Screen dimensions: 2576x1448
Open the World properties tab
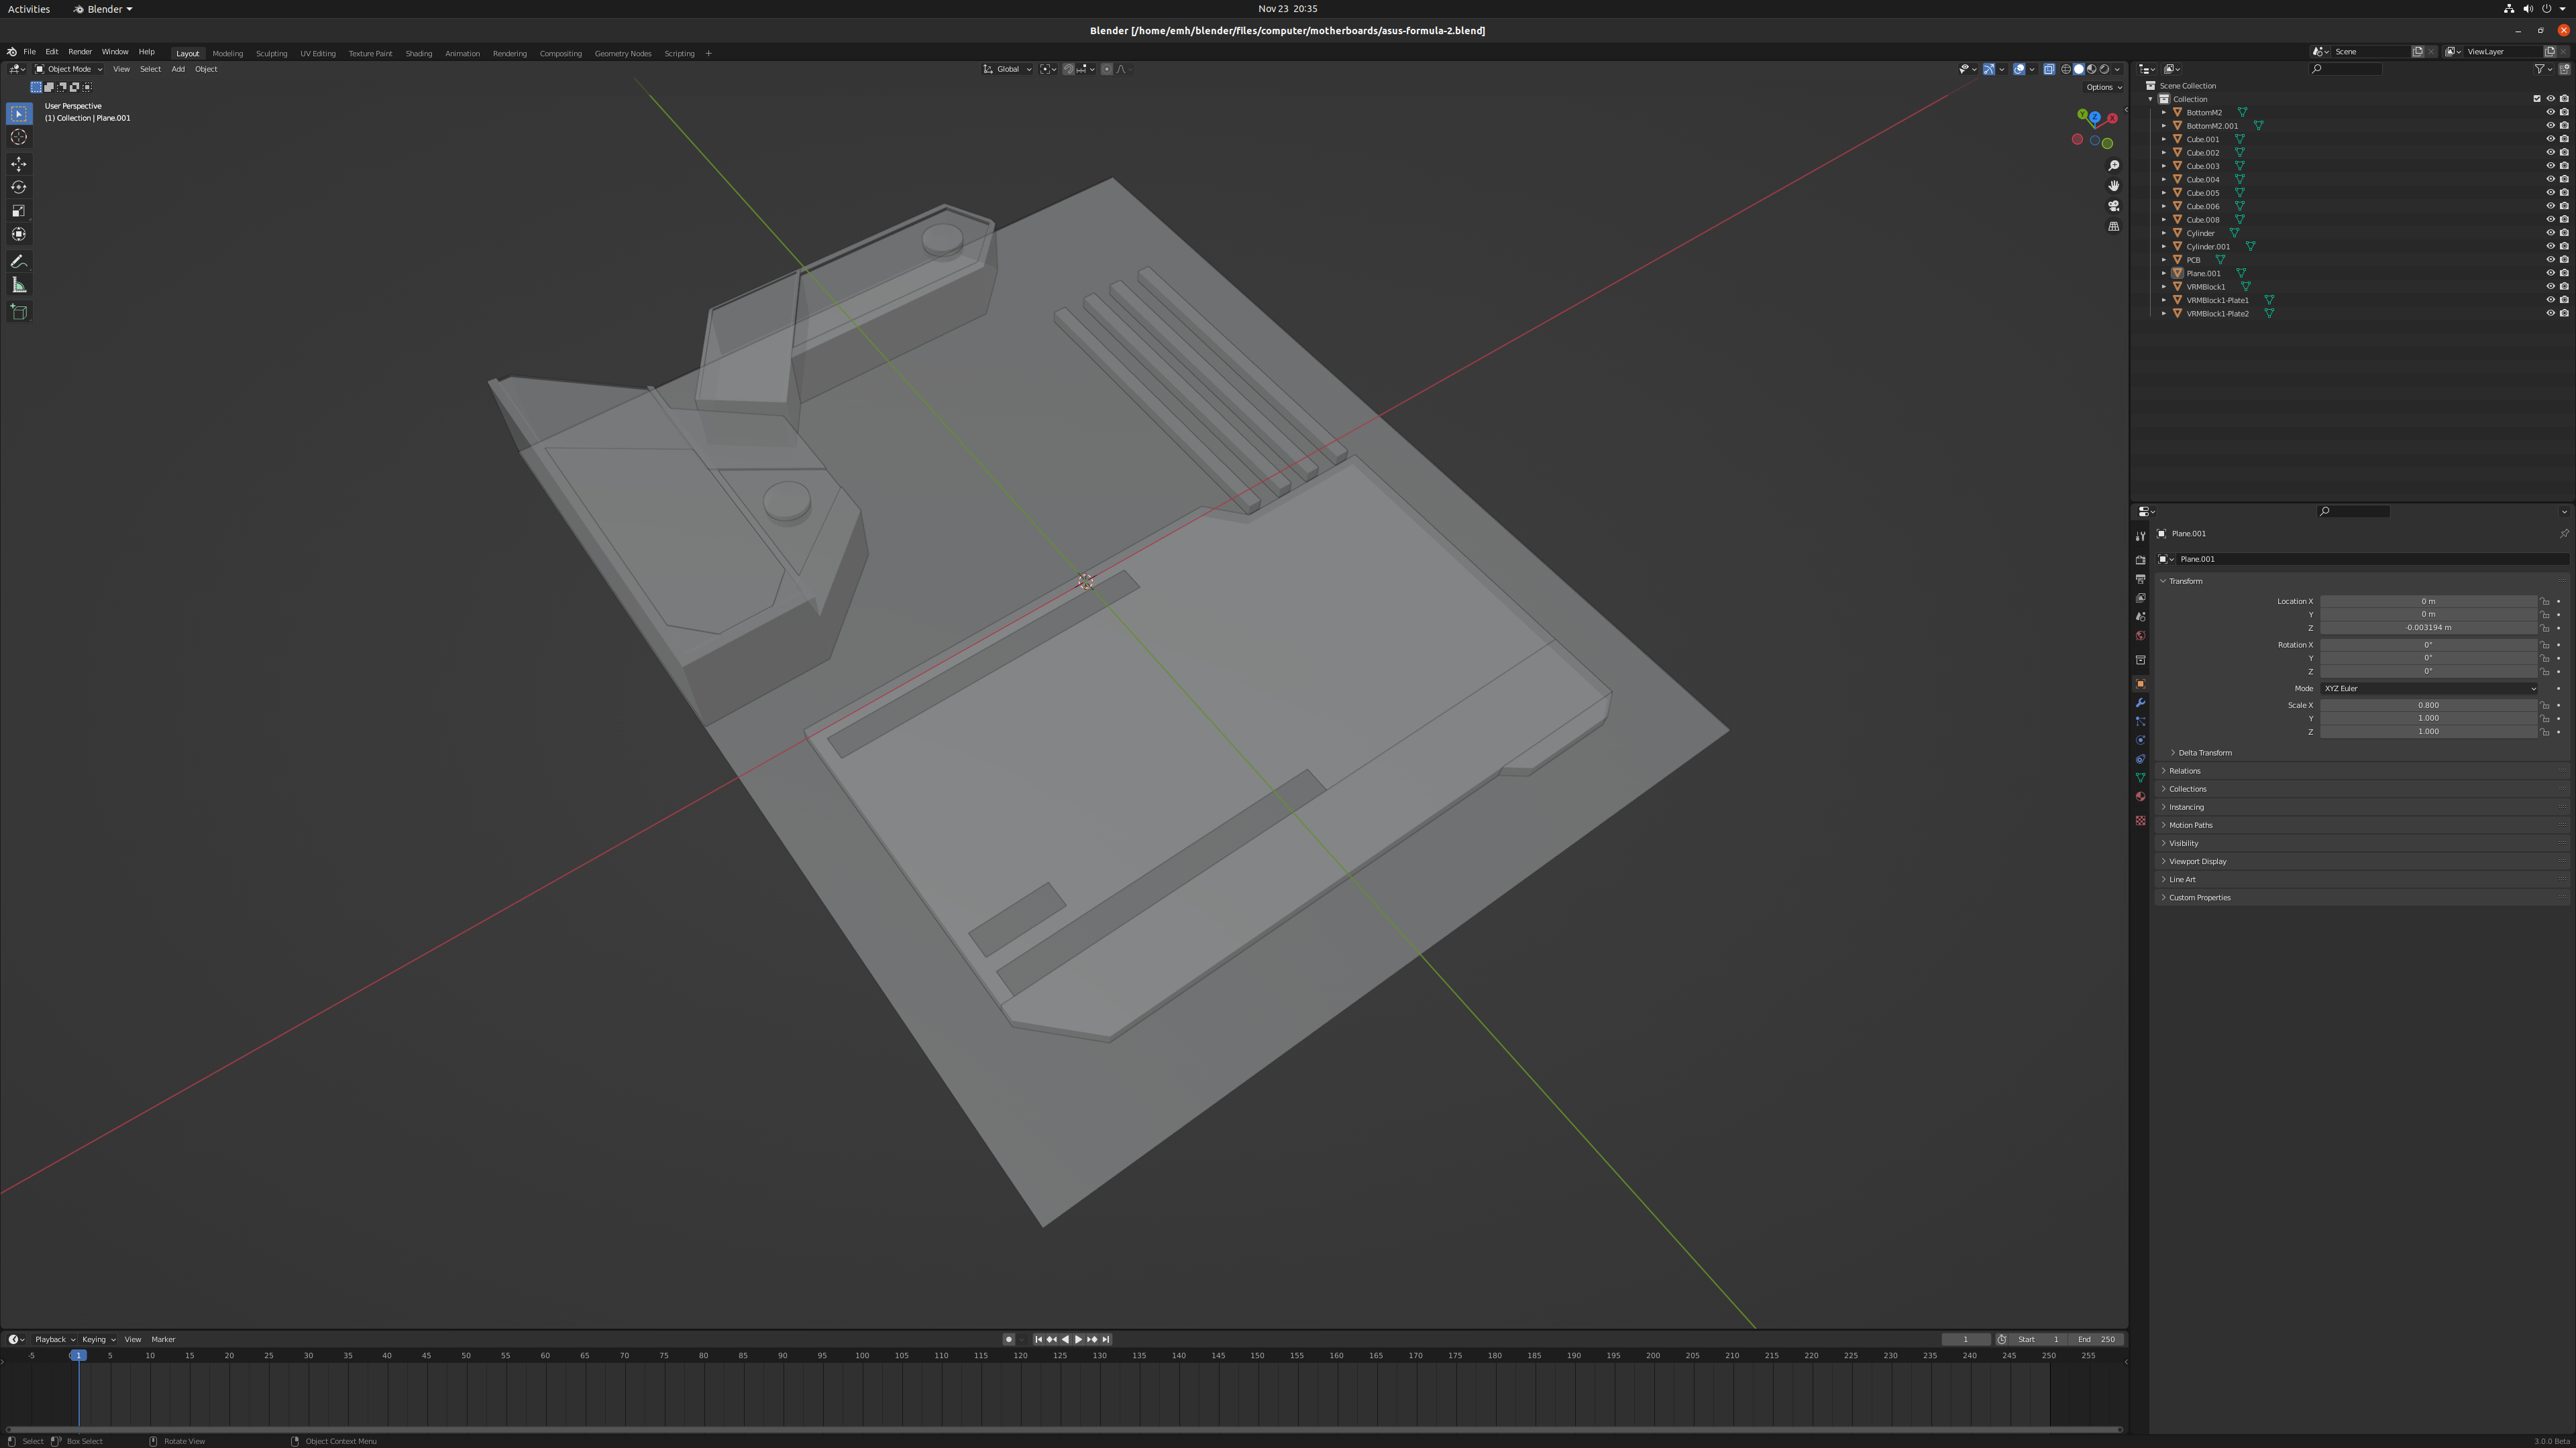pyautogui.click(x=2140, y=636)
